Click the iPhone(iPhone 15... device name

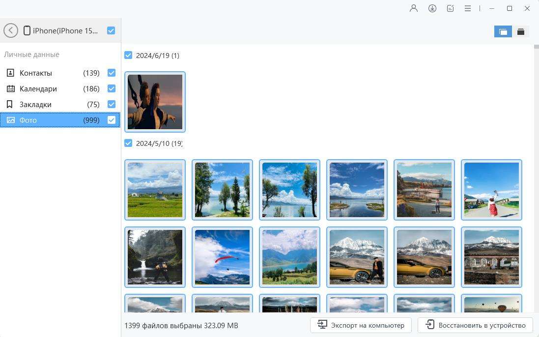65,30
